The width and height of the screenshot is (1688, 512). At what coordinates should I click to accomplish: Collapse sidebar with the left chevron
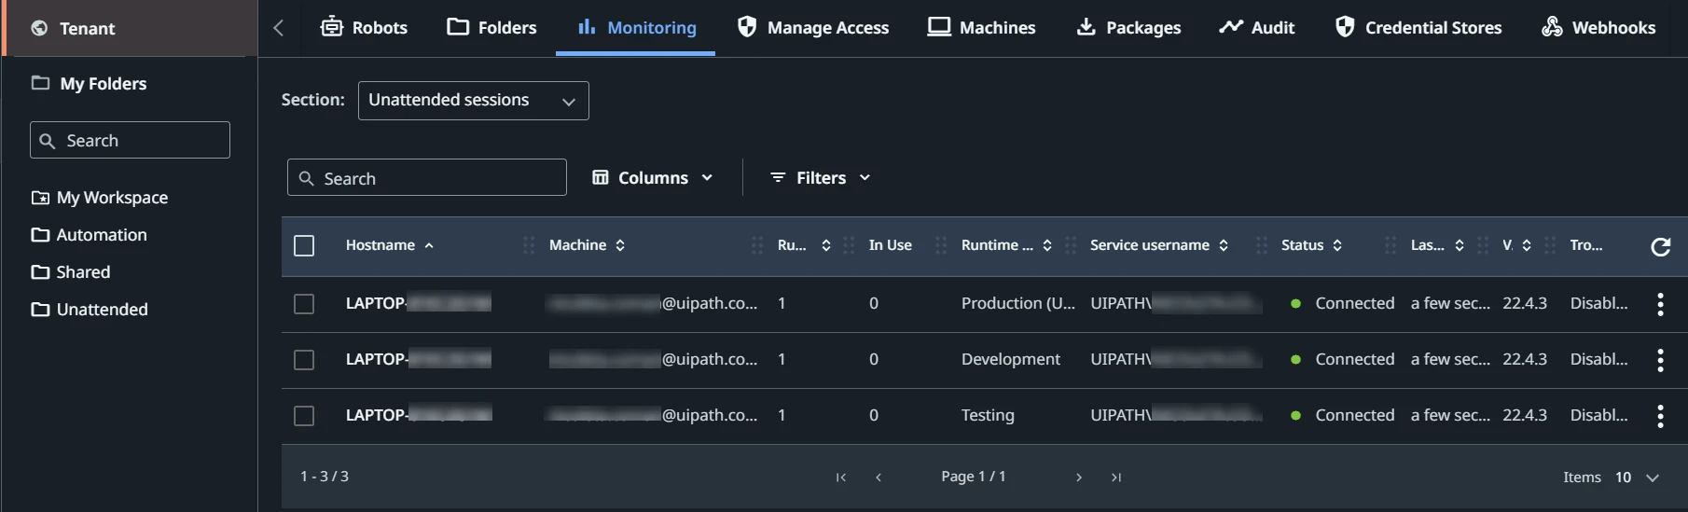pos(278,28)
